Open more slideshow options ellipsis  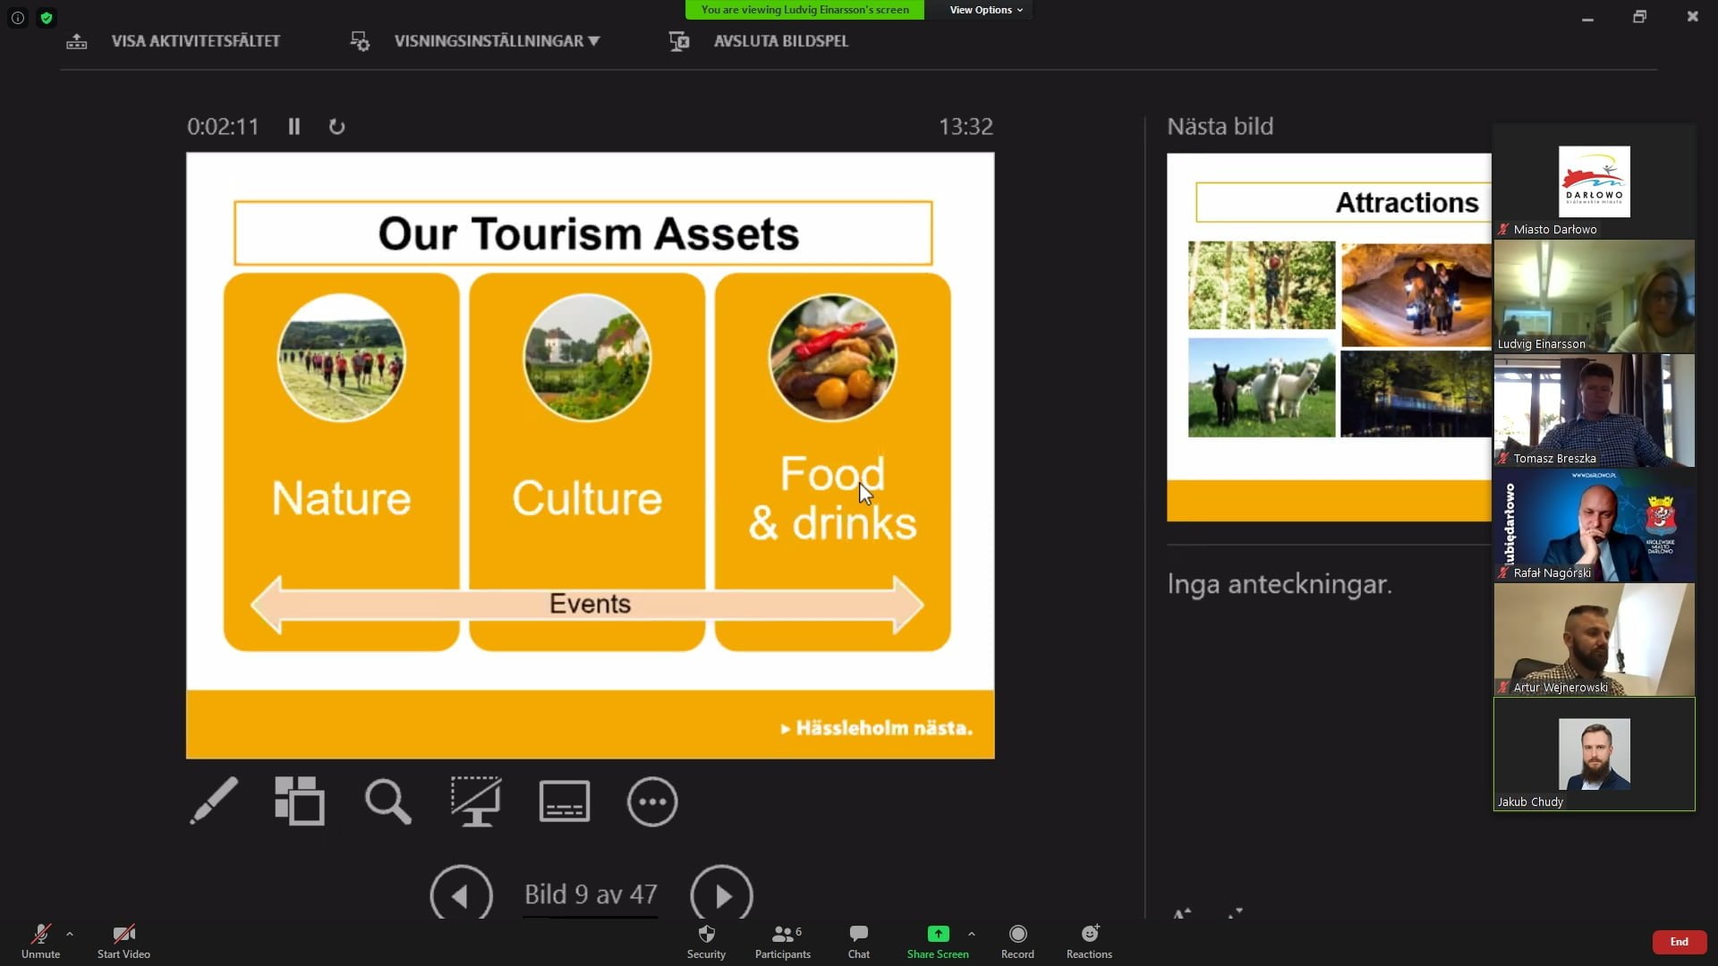coord(652,801)
